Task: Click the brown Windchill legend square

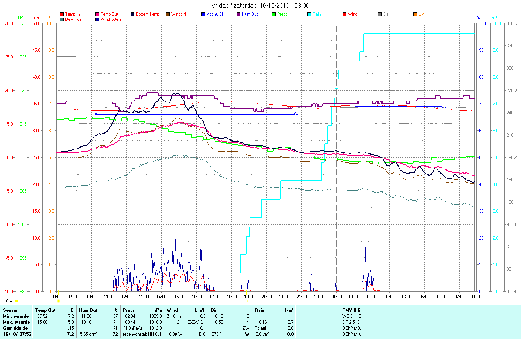Action: (x=168, y=14)
